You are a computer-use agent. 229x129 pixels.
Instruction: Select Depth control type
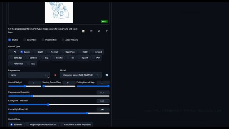coord(39,52)
